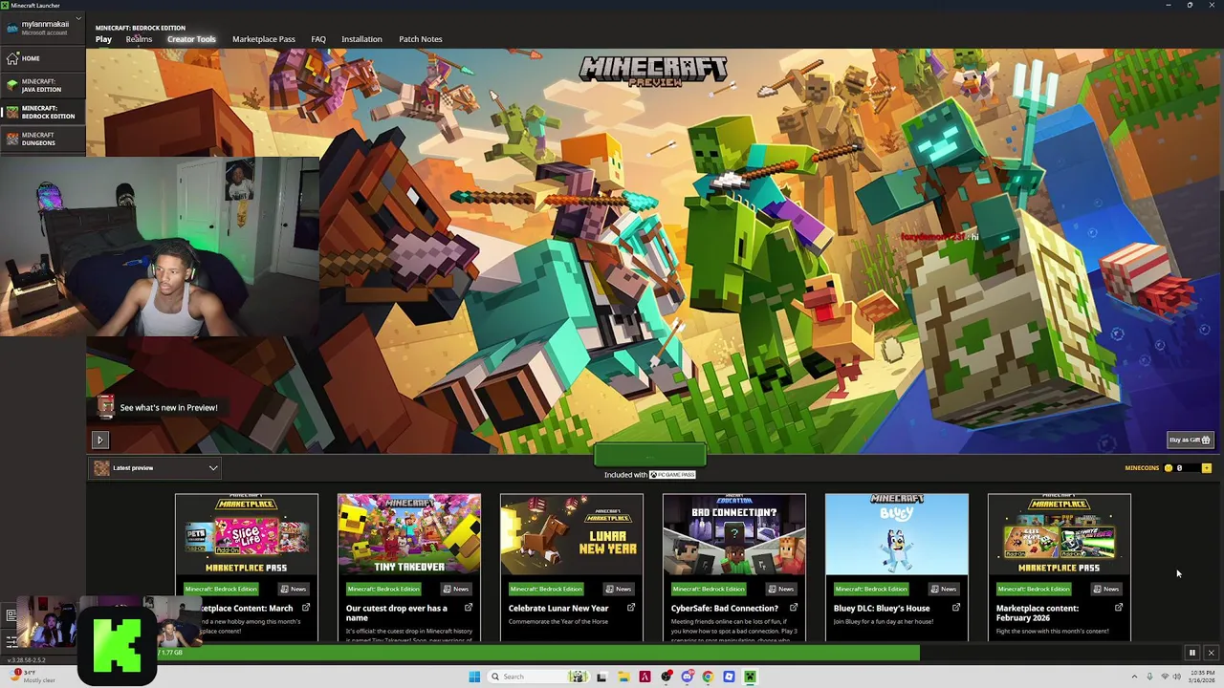The image size is (1224, 688).
Task: Click the Windows Start button
Action: [x=474, y=677]
